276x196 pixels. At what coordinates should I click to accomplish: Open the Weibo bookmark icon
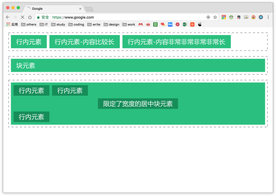[x=148, y=24]
